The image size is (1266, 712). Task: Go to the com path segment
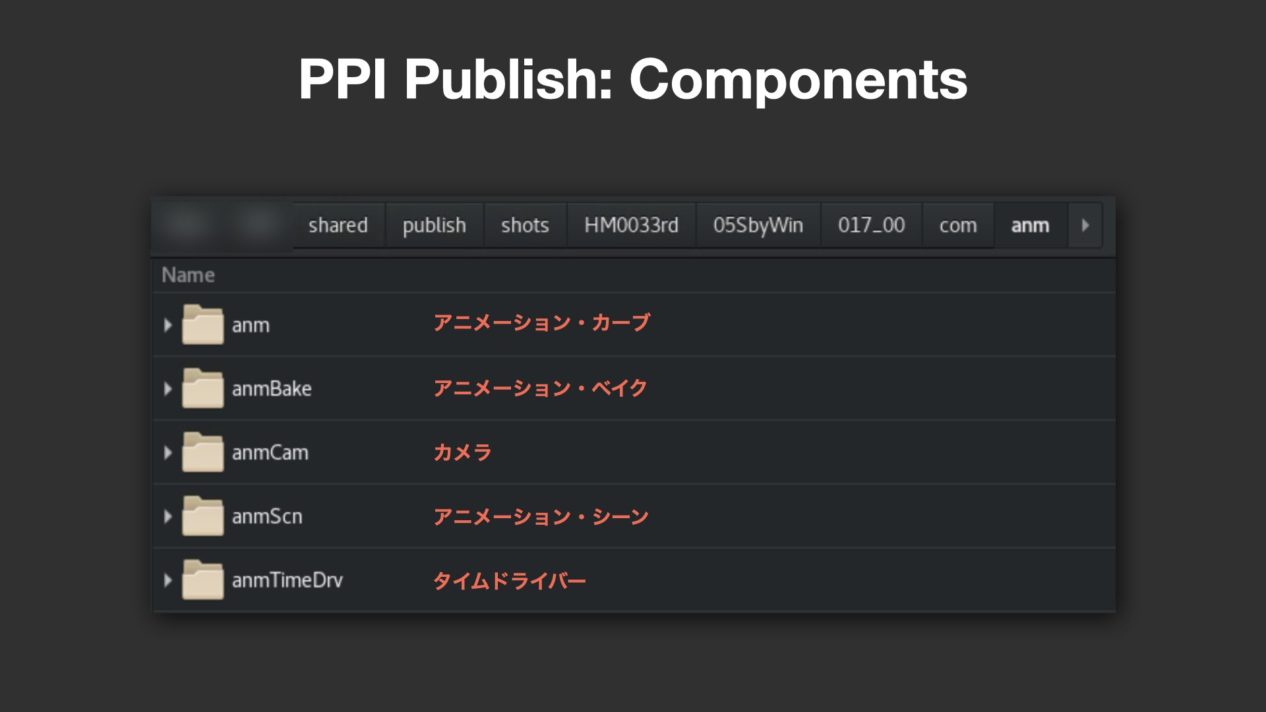click(958, 225)
